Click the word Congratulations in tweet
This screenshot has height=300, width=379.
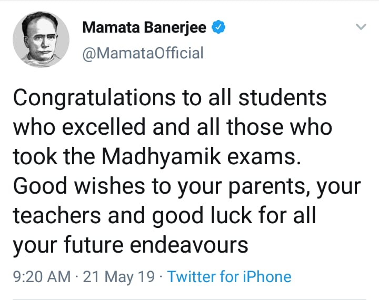pos(94,98)
